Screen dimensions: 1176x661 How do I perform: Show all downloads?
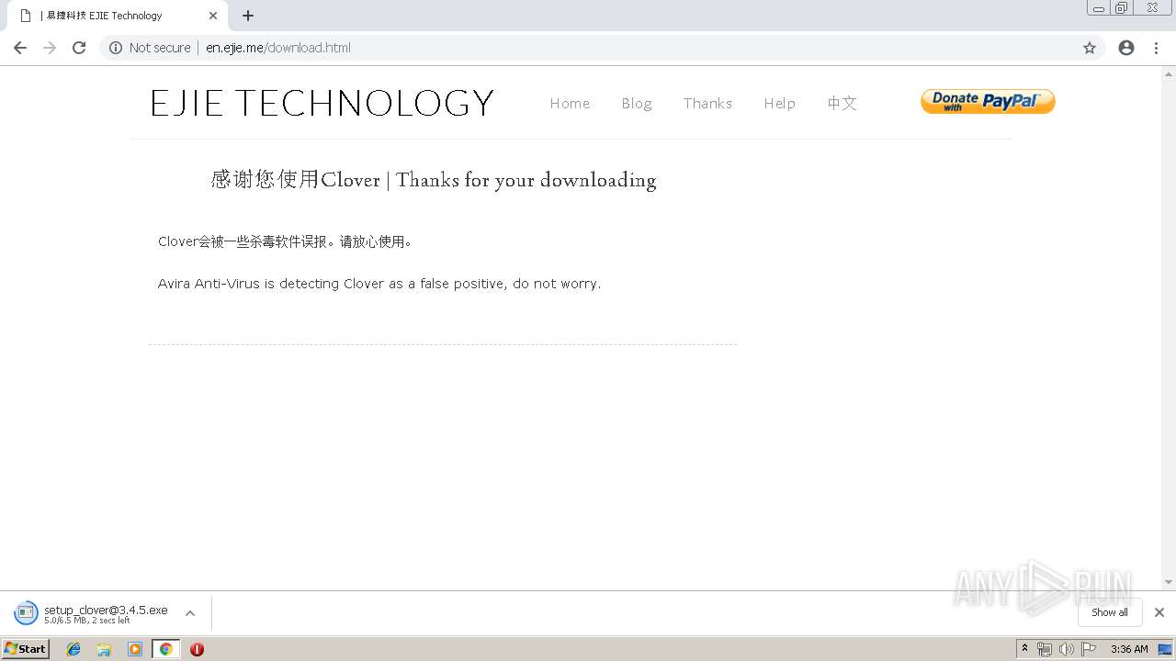1110,612
